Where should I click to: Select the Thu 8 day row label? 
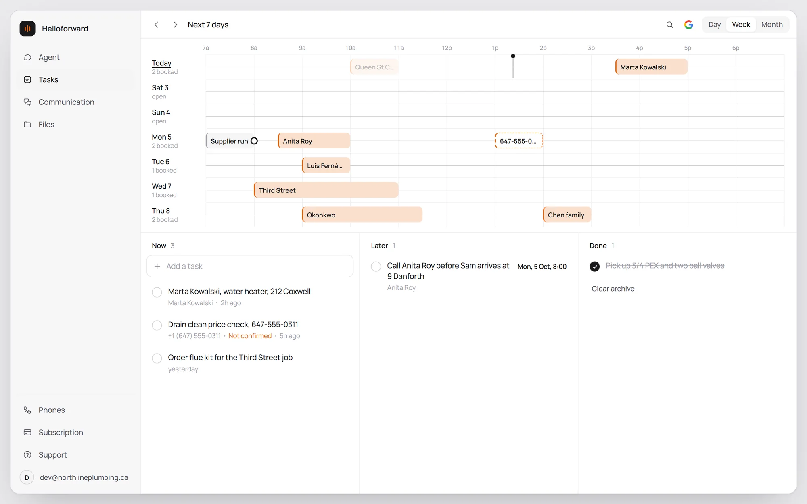(161, 211)
